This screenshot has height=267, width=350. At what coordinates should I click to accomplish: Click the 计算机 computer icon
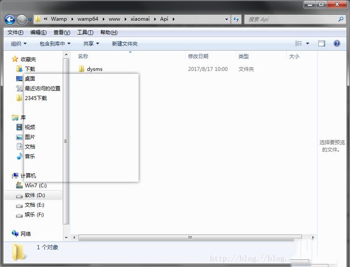(15, 176)
